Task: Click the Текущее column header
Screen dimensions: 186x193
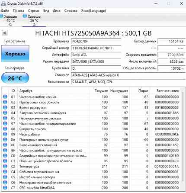Action: (99, 91)
